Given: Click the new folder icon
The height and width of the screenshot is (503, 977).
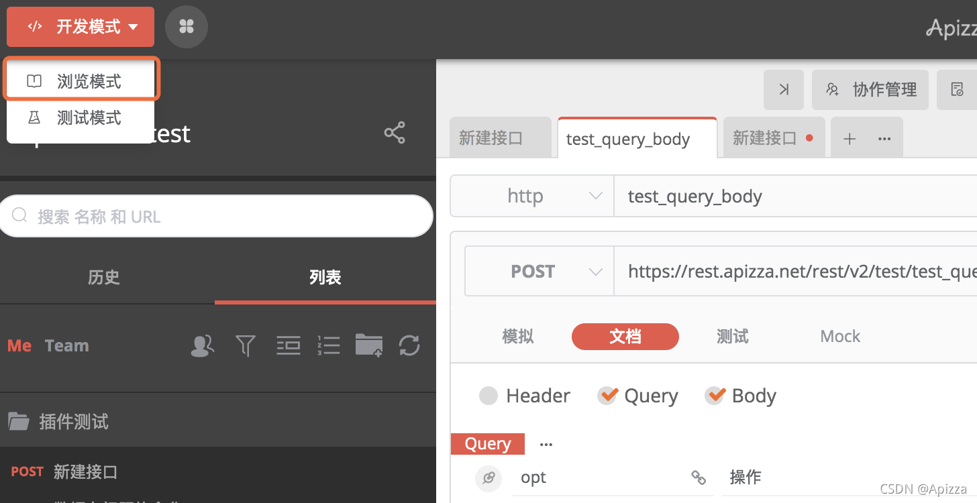Looking at the screenshot, I should point(368,345).
